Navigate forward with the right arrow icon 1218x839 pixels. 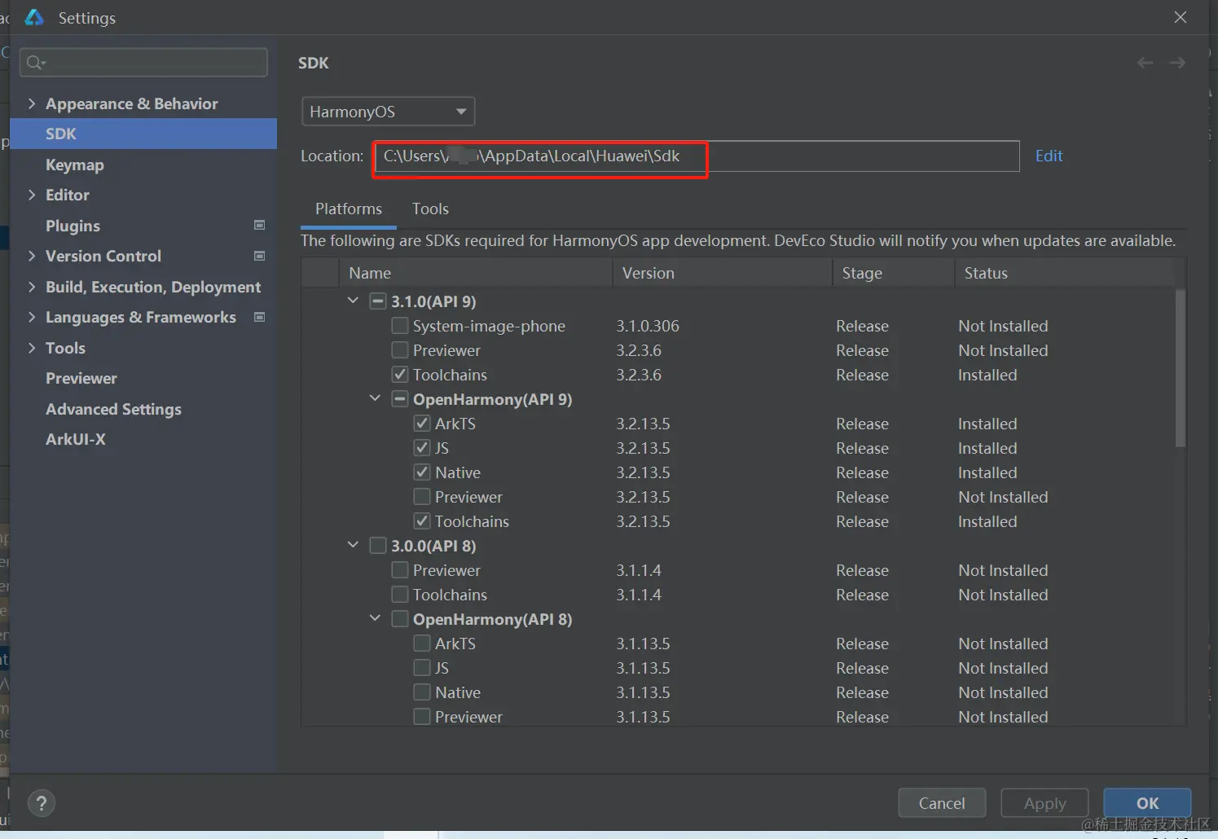click(1177, 63)
